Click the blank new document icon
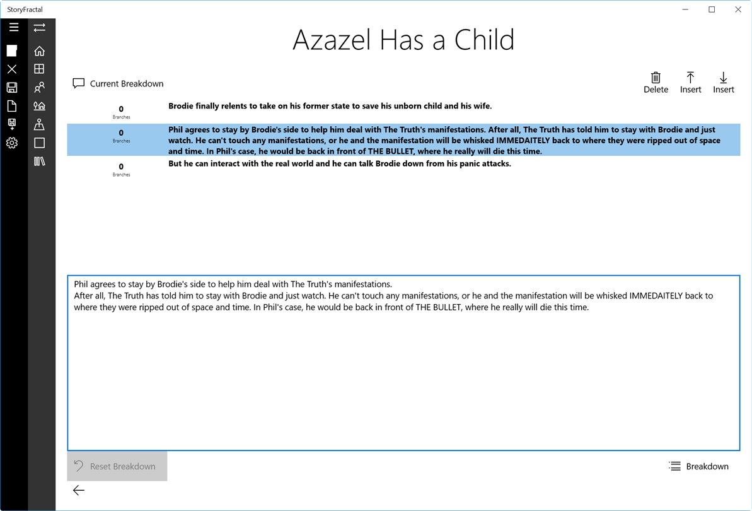The width and height of the screenshot is (752, 511). [12, 106]
